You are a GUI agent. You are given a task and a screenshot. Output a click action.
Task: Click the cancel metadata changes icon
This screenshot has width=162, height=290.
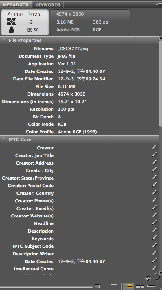point(148,278)
